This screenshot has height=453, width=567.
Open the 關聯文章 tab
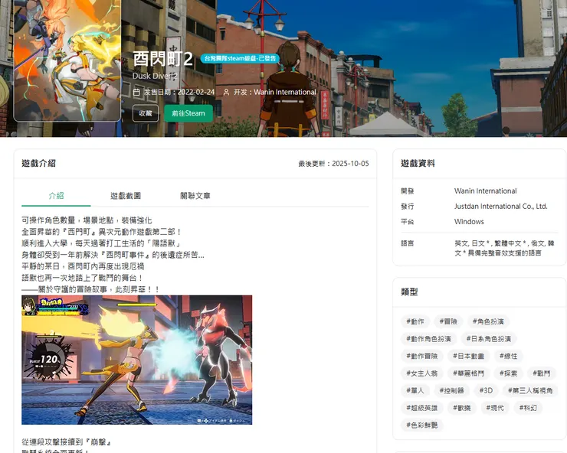tap(195, 196)
